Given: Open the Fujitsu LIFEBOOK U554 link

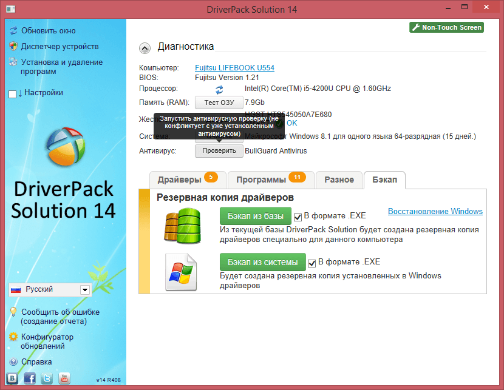Looking at the screenshot, I should tap(234, 68).
